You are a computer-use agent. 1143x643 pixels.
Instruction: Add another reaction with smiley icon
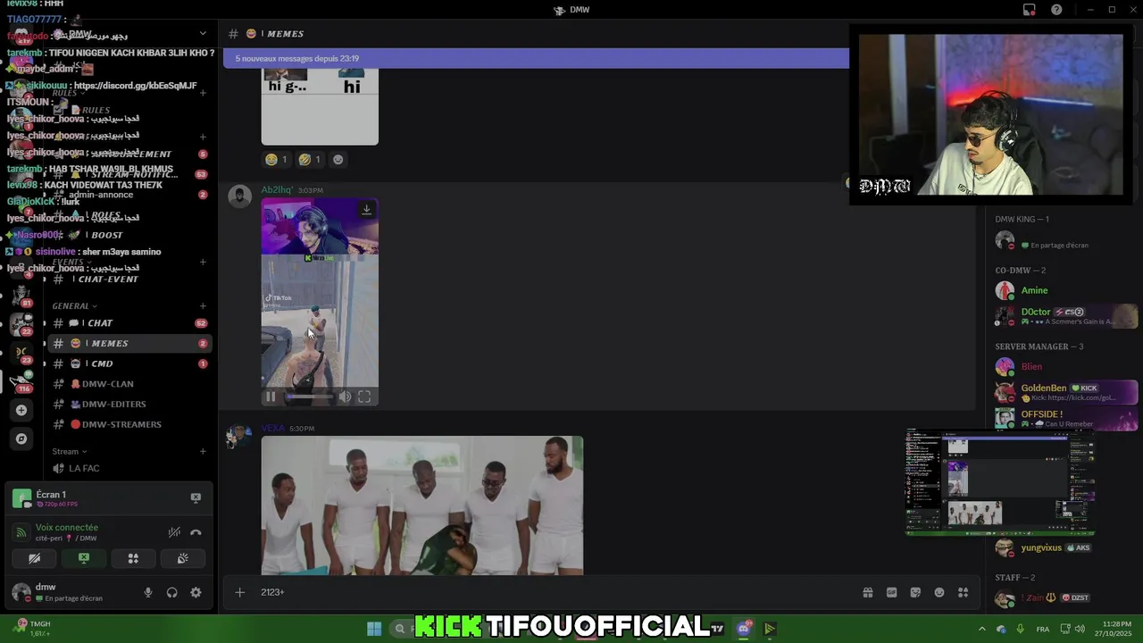[x=338, y=160]
